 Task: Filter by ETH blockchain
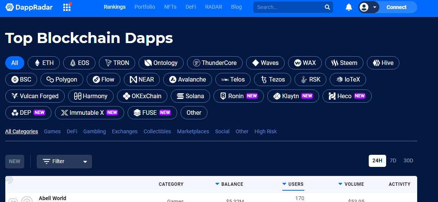(x=44, y=63)
